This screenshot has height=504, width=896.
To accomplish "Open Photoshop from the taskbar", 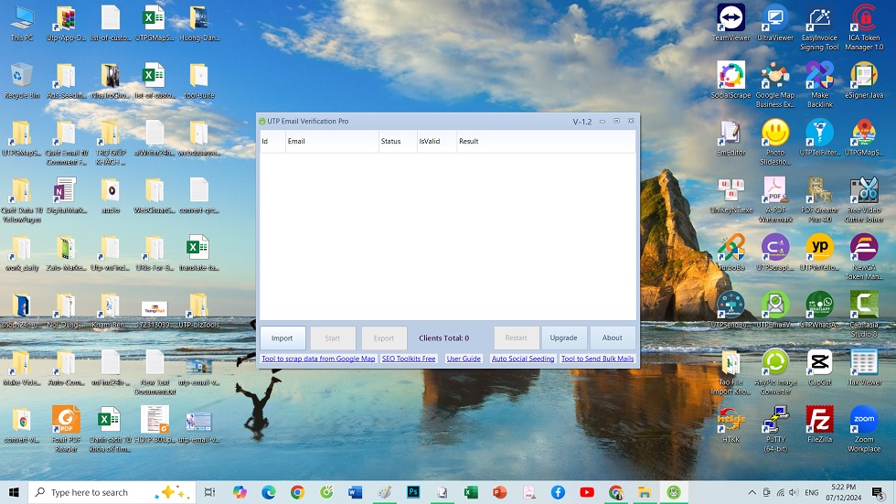I will [x=413, y=492].
